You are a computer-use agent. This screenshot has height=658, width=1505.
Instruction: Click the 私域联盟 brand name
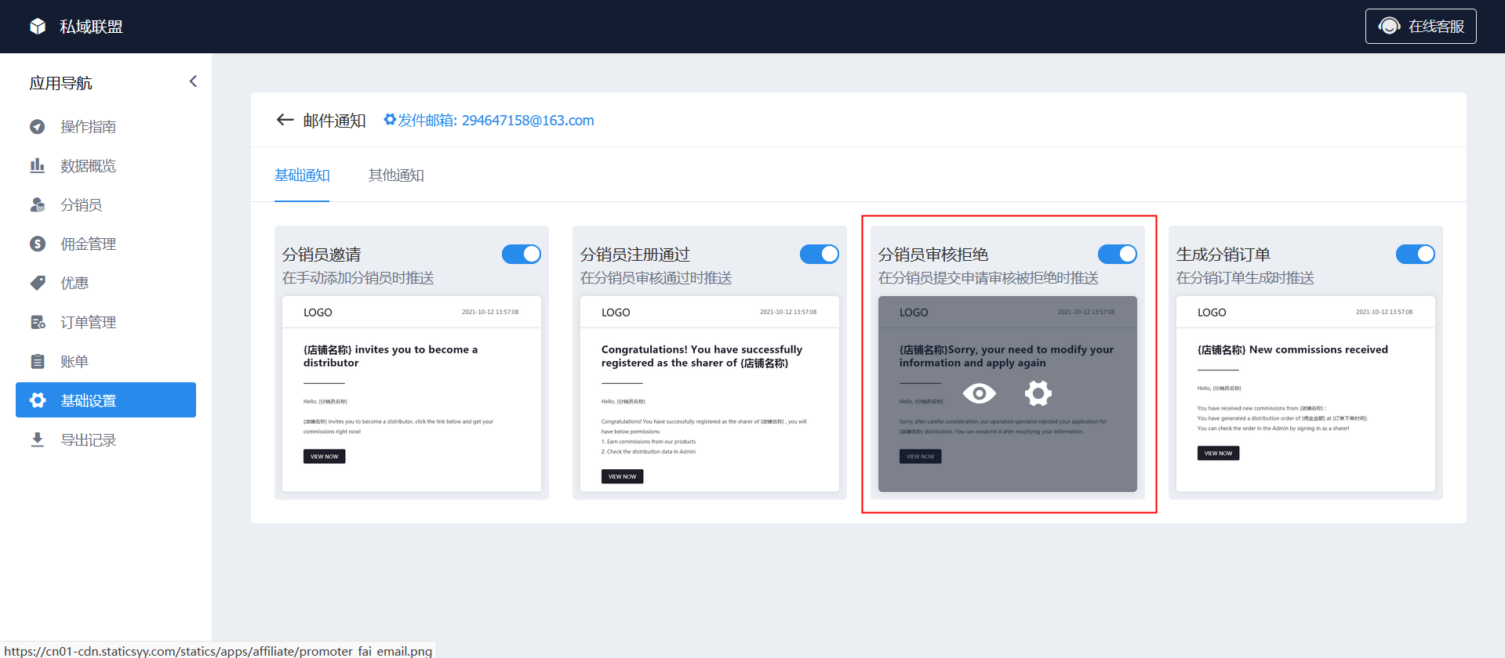point(92,27)
